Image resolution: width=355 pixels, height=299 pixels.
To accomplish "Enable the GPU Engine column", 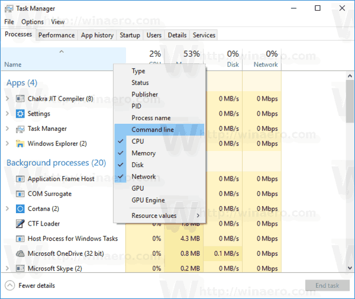I will point(160,200).
